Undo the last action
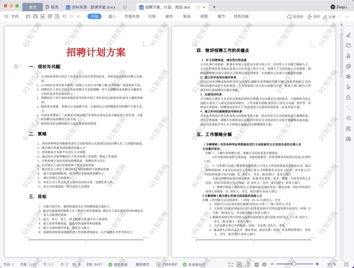The width and height of the screenshot is (354, 268). 64,16
